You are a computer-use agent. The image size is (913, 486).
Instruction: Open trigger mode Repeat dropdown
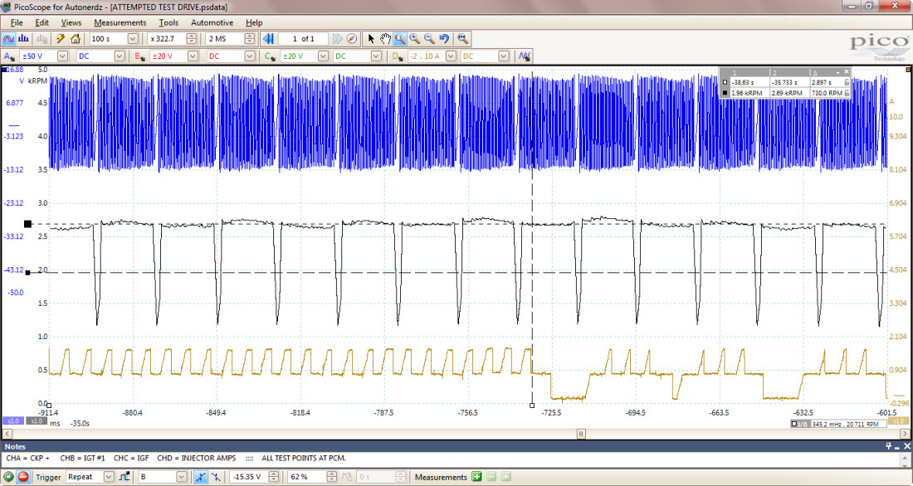point(108,477)
